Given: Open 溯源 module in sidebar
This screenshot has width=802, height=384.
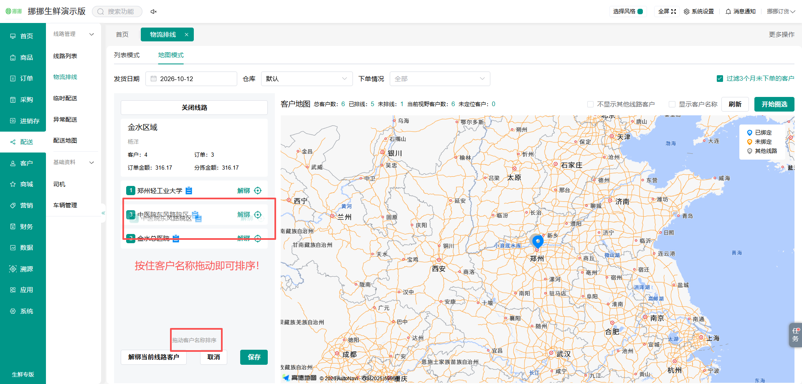Looking at the screenshot, I should pyautogui.click(x=23, y=269).
